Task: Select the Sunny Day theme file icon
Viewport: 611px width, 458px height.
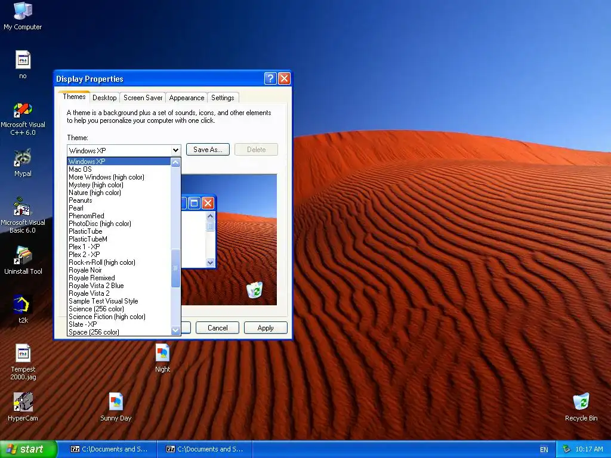Action: pos(116,407)
